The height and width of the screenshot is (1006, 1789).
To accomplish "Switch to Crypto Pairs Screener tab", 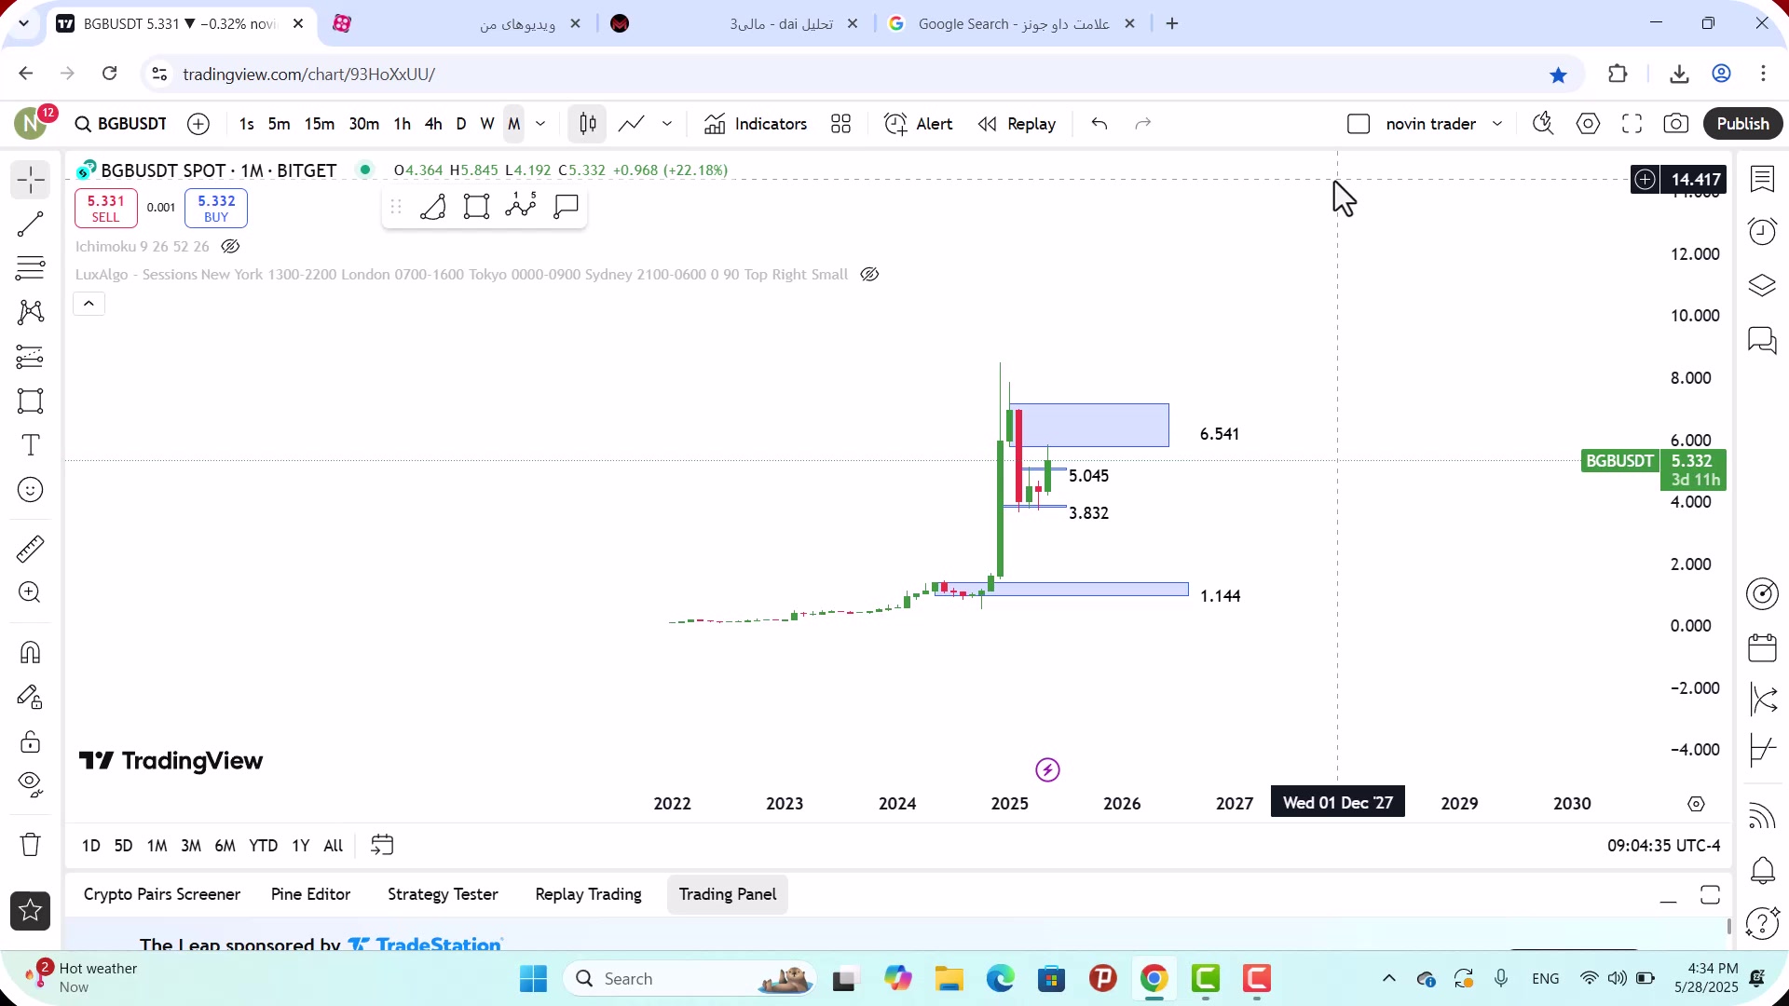I will [162, 894].
